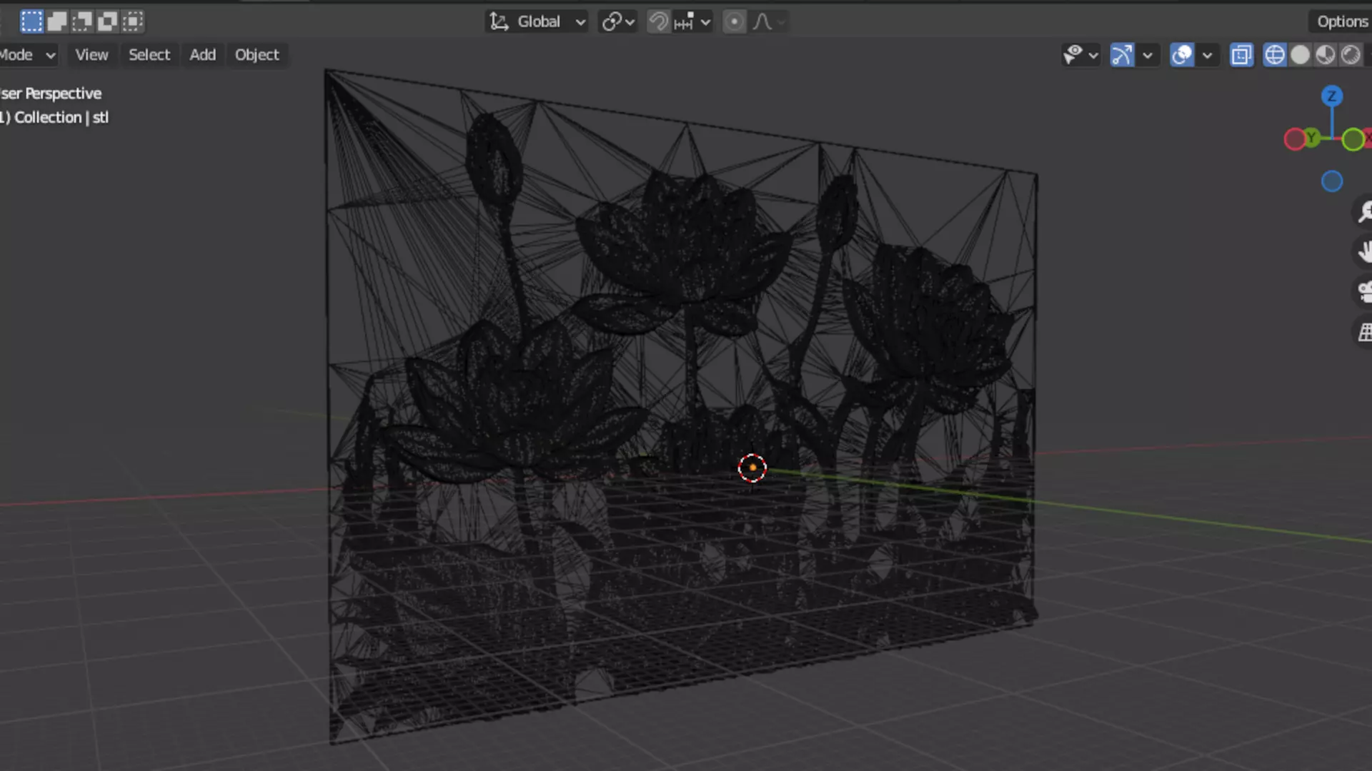Click the Intersect selection mode icon

tap(133, 21)
